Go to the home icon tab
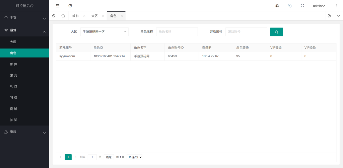This screenshot has height=168, width=343. click(63, 16)
